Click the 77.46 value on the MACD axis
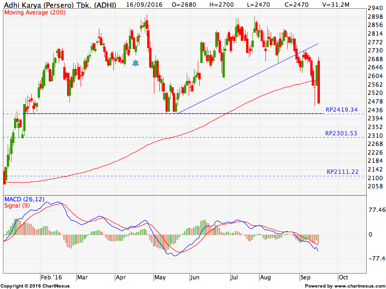The width and height of the screenshot is (386, 289). coord(376,210)
